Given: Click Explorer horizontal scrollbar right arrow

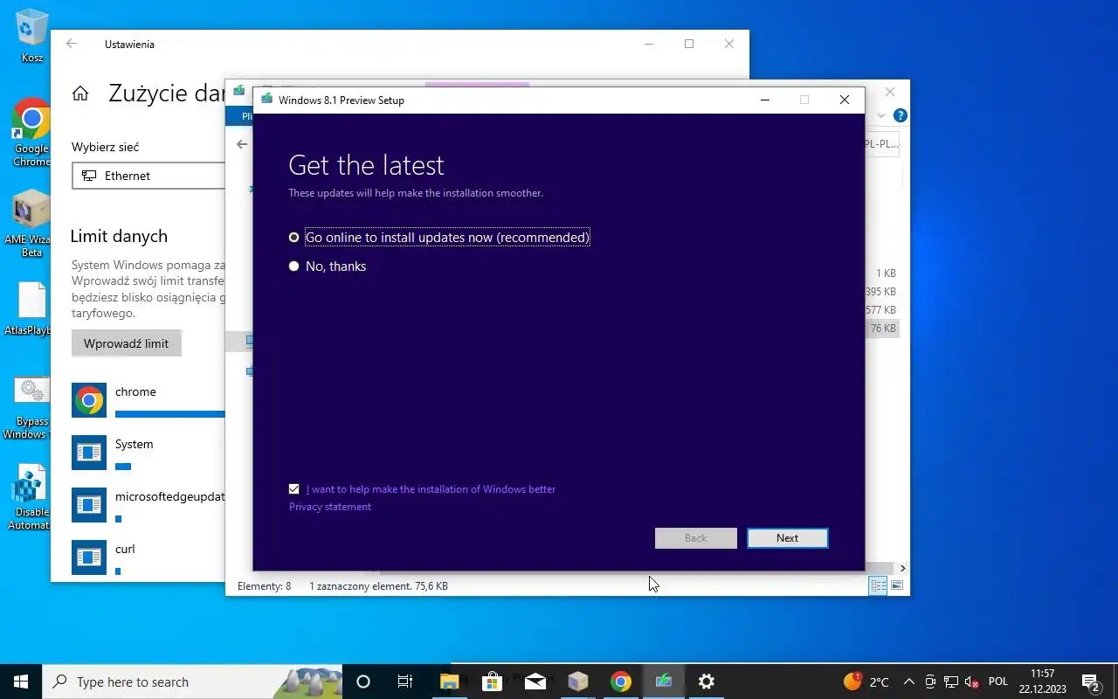Looking at the screenshot, I should pyautogui.click(x=902, y=568).
